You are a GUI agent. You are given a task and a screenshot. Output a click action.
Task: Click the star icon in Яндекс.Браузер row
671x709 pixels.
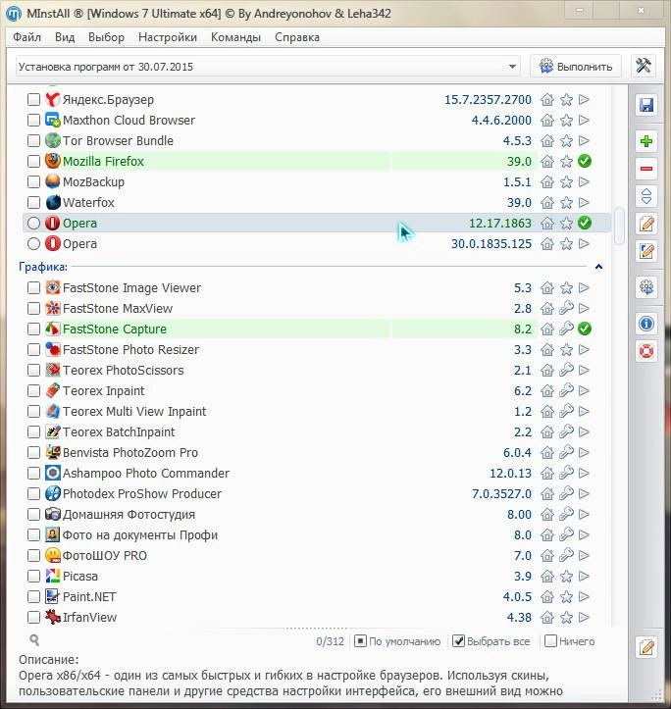click(x=566, y=99)
